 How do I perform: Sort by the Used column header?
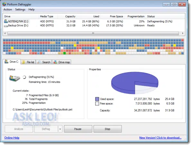pyautogui.click(x=88, y=16)
